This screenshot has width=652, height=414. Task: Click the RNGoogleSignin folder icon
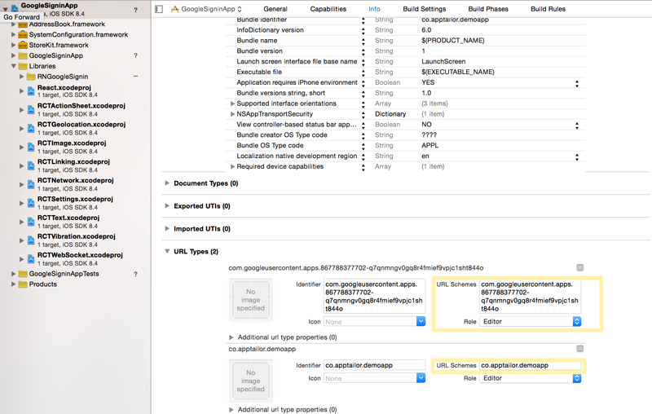click(x=31, y=77)
